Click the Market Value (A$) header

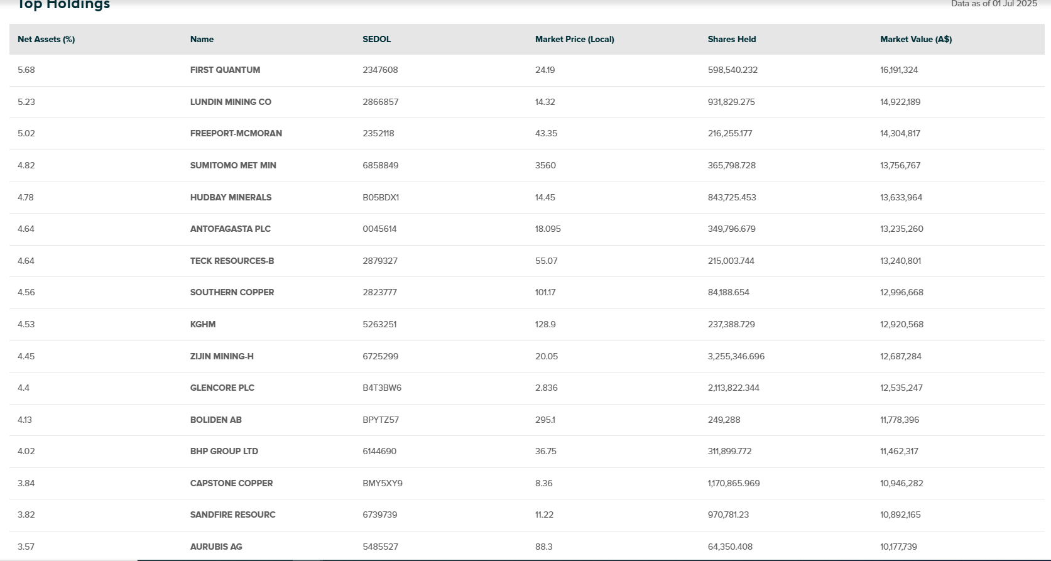point(915,39)
